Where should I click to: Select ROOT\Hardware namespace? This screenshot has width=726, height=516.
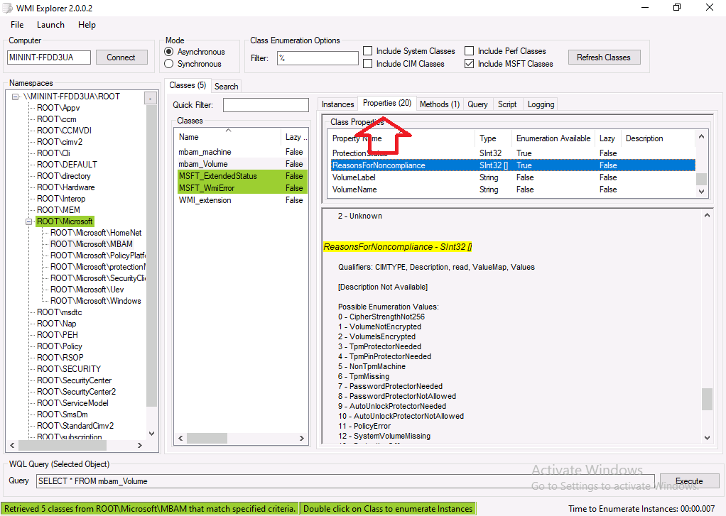(x=66, y=187)
